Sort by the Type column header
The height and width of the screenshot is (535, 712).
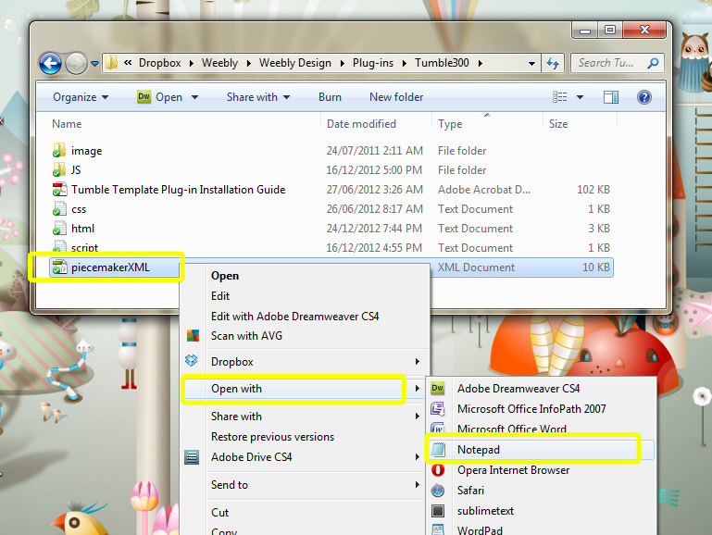click(450, 124)
